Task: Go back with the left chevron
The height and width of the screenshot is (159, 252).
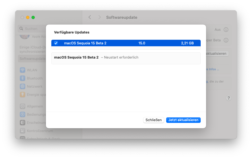Action: 90,17
